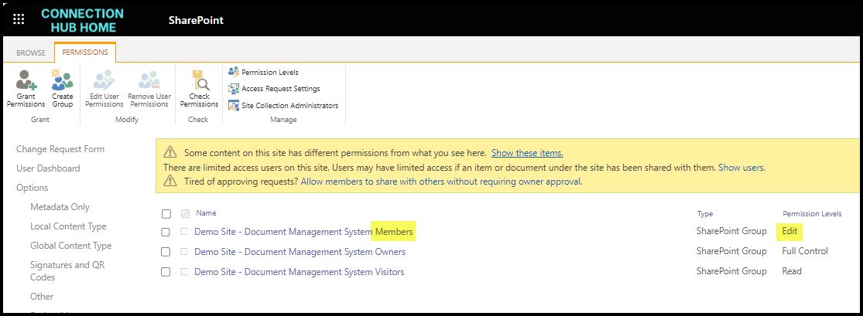This screenshot has width=863, height=316.
Task: Open Site Collection Administrators
Action: coord(289,106)
